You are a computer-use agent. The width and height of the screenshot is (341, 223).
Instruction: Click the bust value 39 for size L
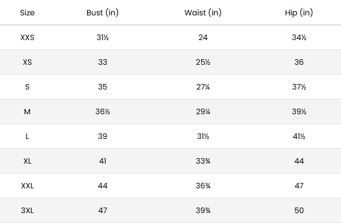pyautogui.click(x=102, y=136)
